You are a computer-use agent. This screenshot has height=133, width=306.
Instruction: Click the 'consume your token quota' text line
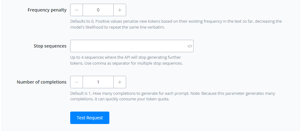(120, 99)
